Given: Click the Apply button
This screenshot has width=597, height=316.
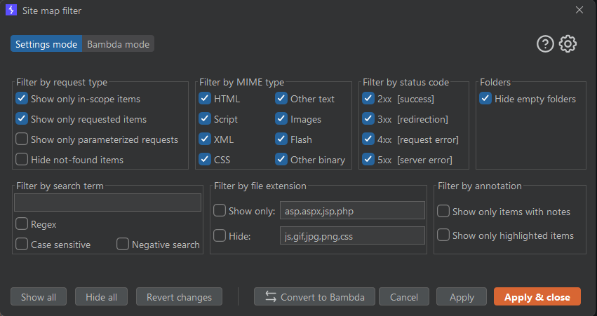Looking at the screenshot, I should (x=462, y=296).
